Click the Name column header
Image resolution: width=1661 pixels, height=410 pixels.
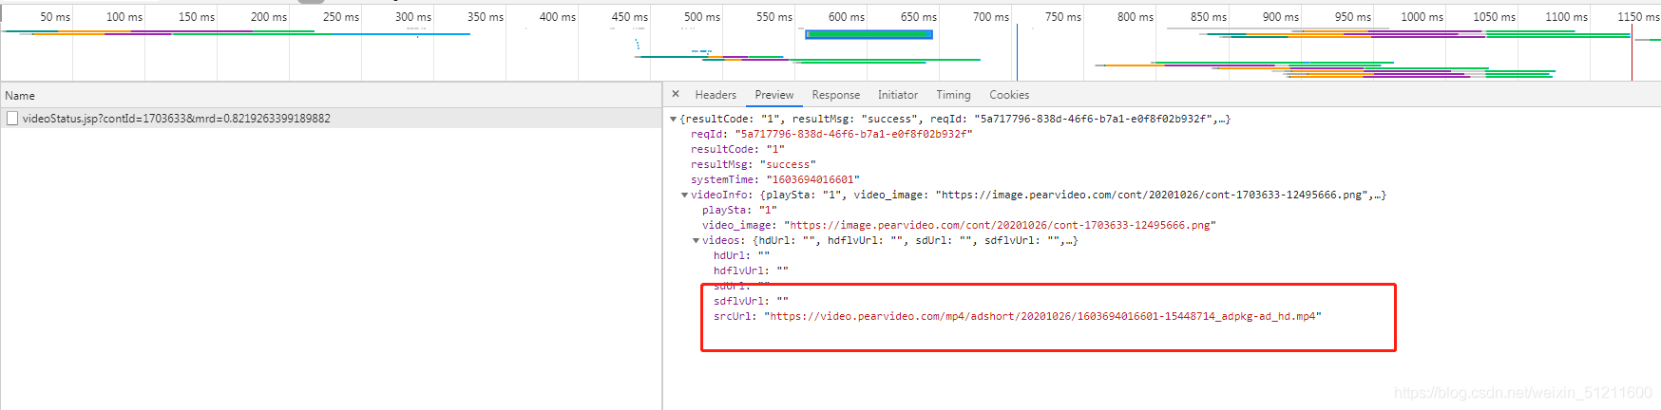(20, 96)
